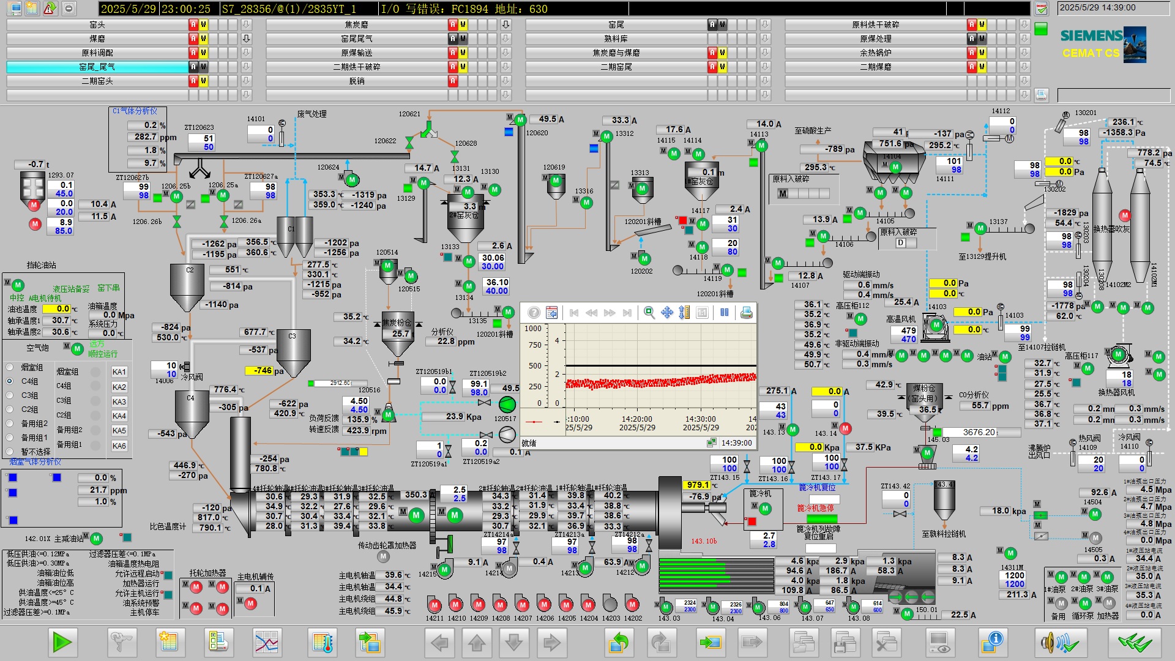This screenshot has width=1175, height=661.
Task: Print the trend chart using printer icon
Action: coord(746,313)
